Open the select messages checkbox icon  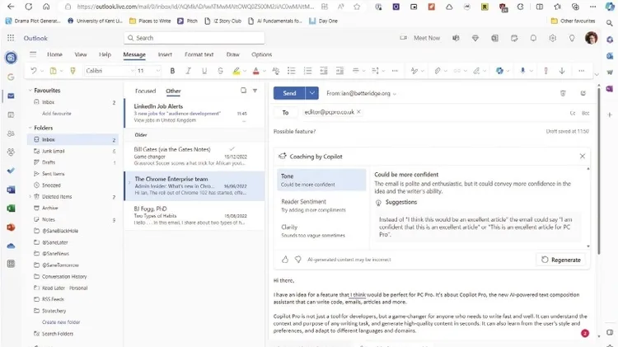244,91
